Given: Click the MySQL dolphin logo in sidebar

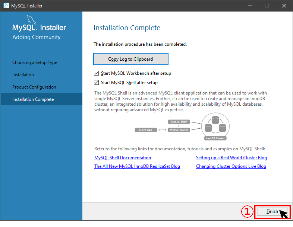Looking at the screenshot, I should (x=31, y=20).
